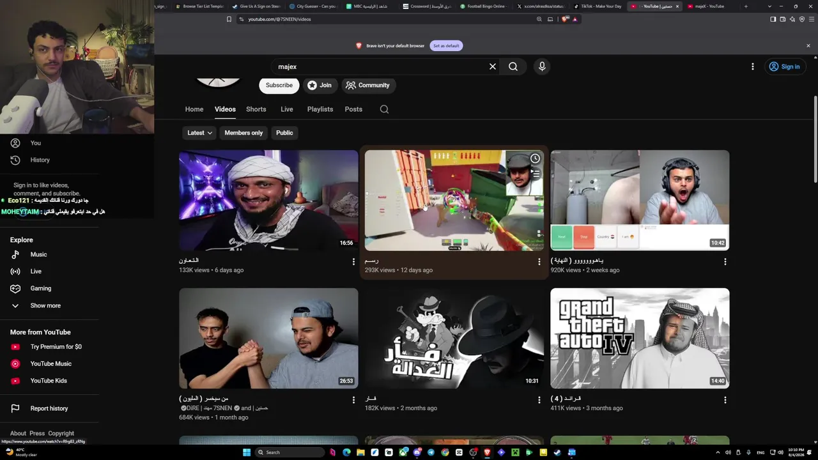Viewport: 818px width, 460px height.
Task: Open the Latest sort dropdown
Action: (199, 133)
